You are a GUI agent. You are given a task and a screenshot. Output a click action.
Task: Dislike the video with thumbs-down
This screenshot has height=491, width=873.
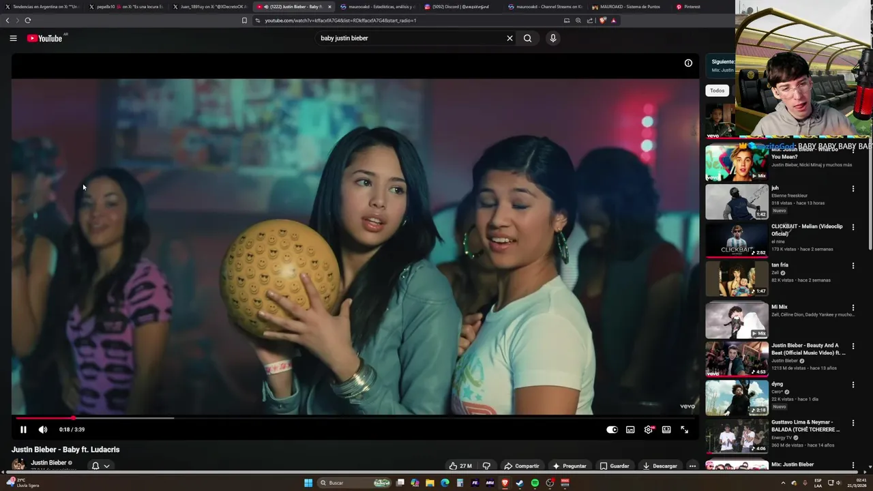click(486, 466)
